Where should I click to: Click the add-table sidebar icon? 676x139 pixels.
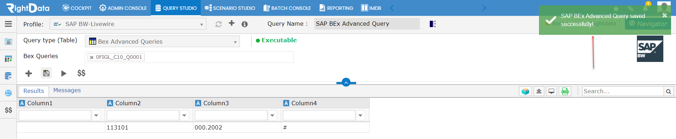8,59
